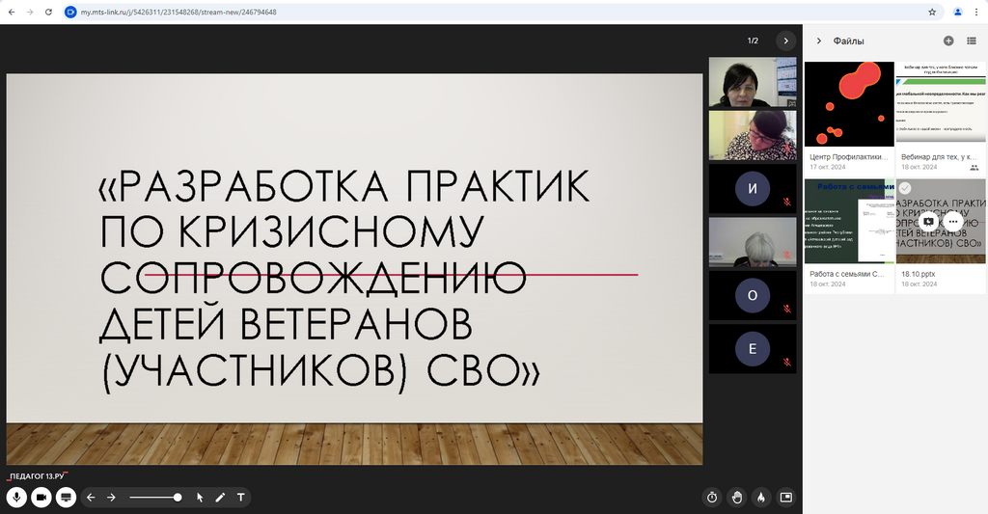Go to previous slide arrow in toolbar
Screen dimensions: 988x514
pos(91,498)
